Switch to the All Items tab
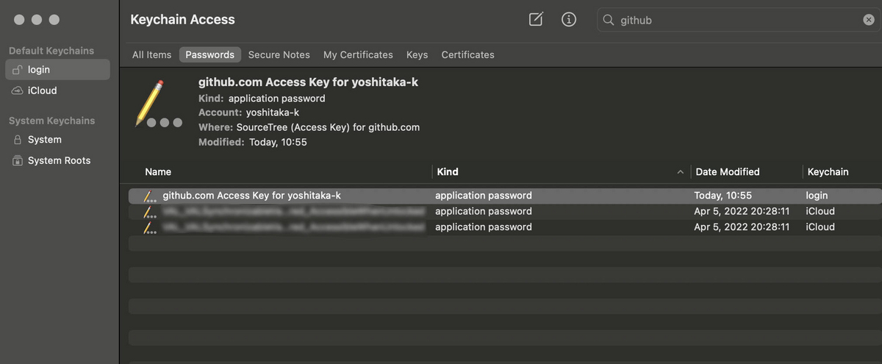Viewport: 882px width, 364px height. (x=151, y=55)
